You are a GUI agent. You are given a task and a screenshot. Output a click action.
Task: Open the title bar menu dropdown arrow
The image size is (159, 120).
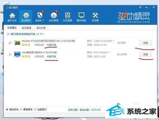click(140, 7)
